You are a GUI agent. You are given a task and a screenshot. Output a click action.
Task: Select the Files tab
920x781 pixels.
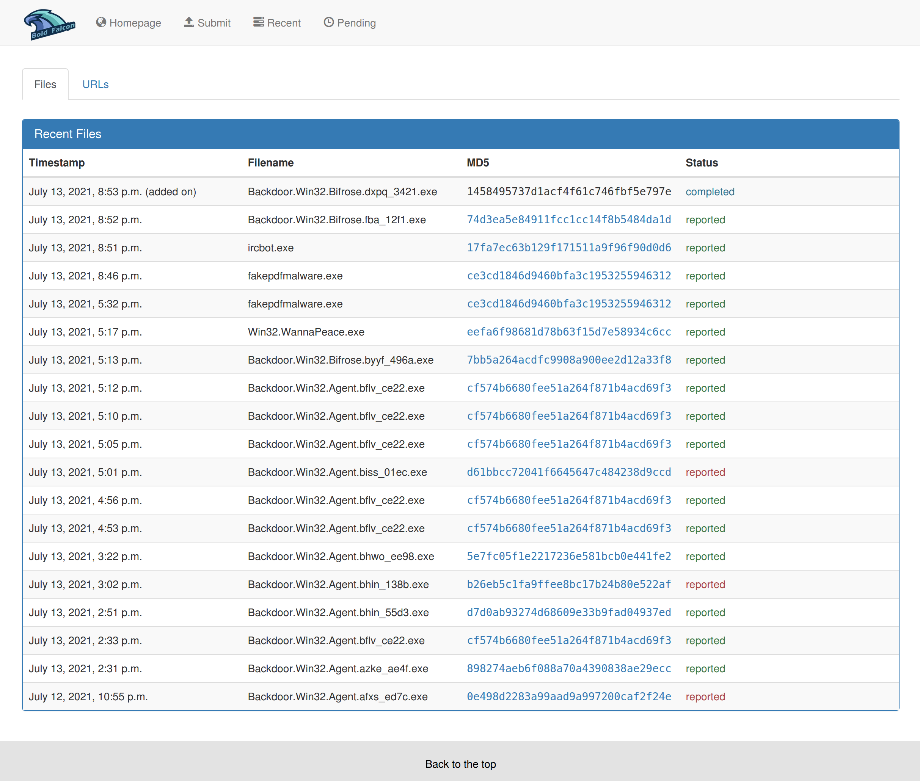pos(45,84)
